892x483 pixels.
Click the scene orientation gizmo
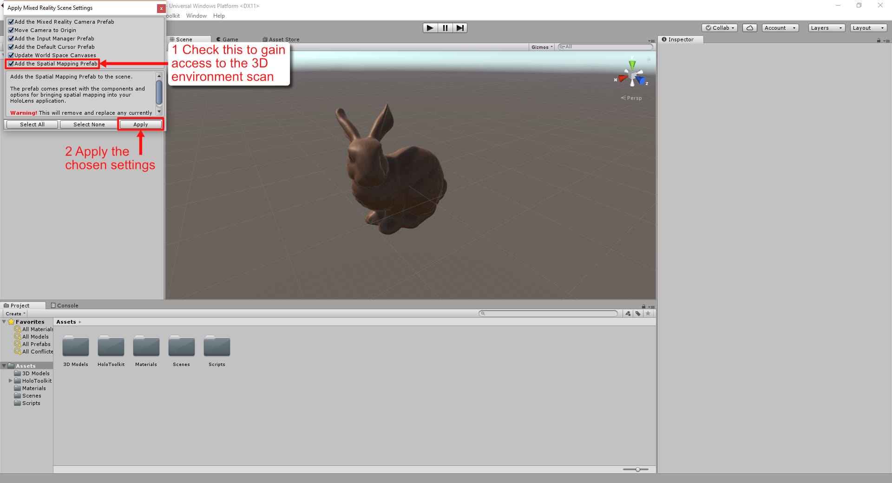[632, 76]
